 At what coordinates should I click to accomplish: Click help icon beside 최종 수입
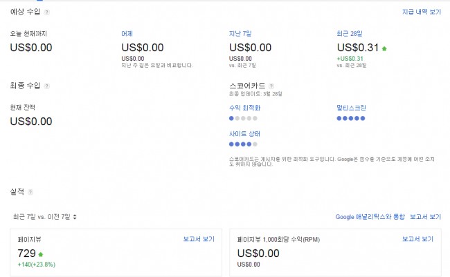coord(46,86)
